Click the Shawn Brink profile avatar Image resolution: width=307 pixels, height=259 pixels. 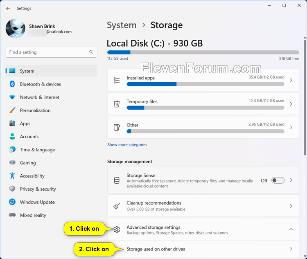tap(16, 28)
